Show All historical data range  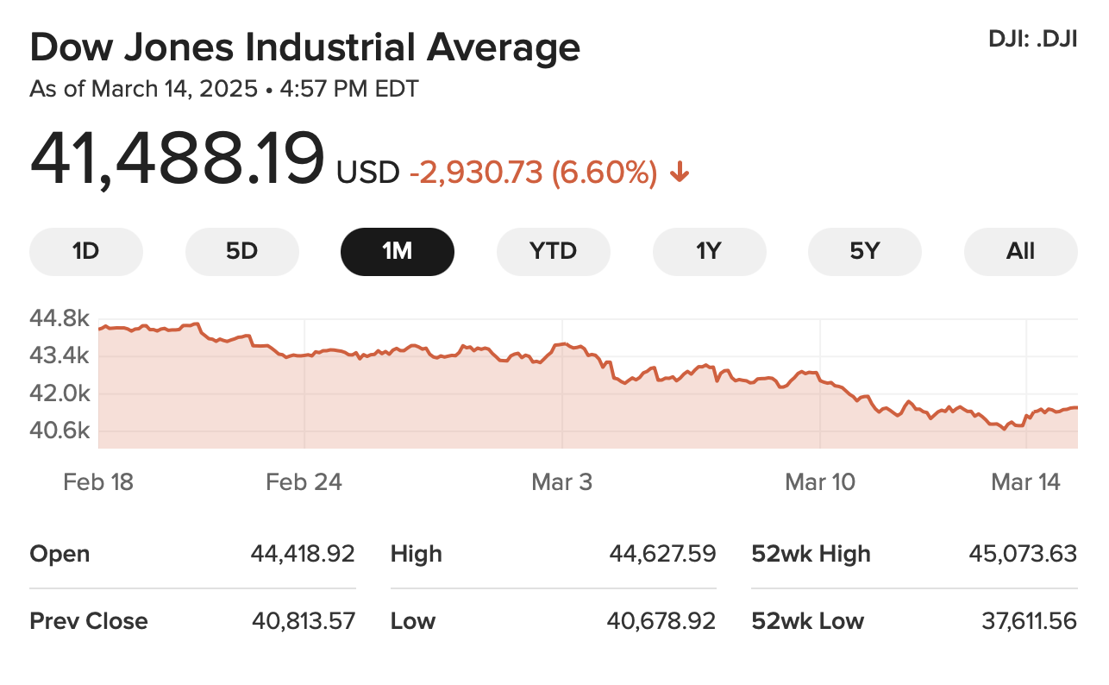[1020, 251]
